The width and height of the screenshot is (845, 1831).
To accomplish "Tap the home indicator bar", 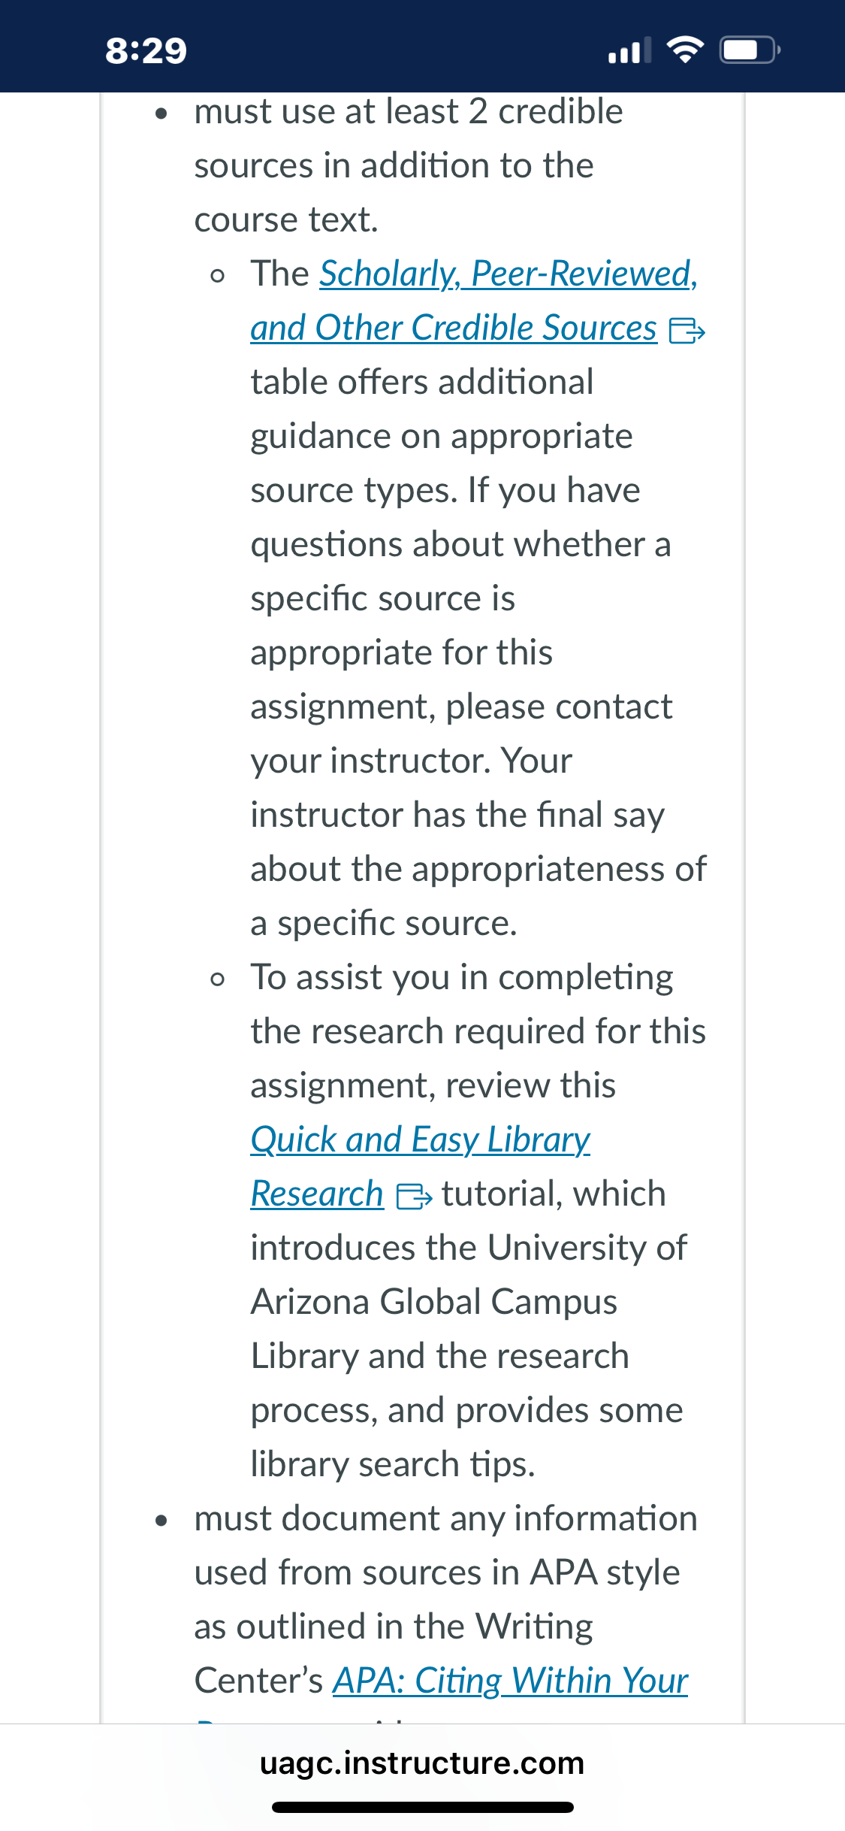I will pyautogui.click(x=422, y=1807).
